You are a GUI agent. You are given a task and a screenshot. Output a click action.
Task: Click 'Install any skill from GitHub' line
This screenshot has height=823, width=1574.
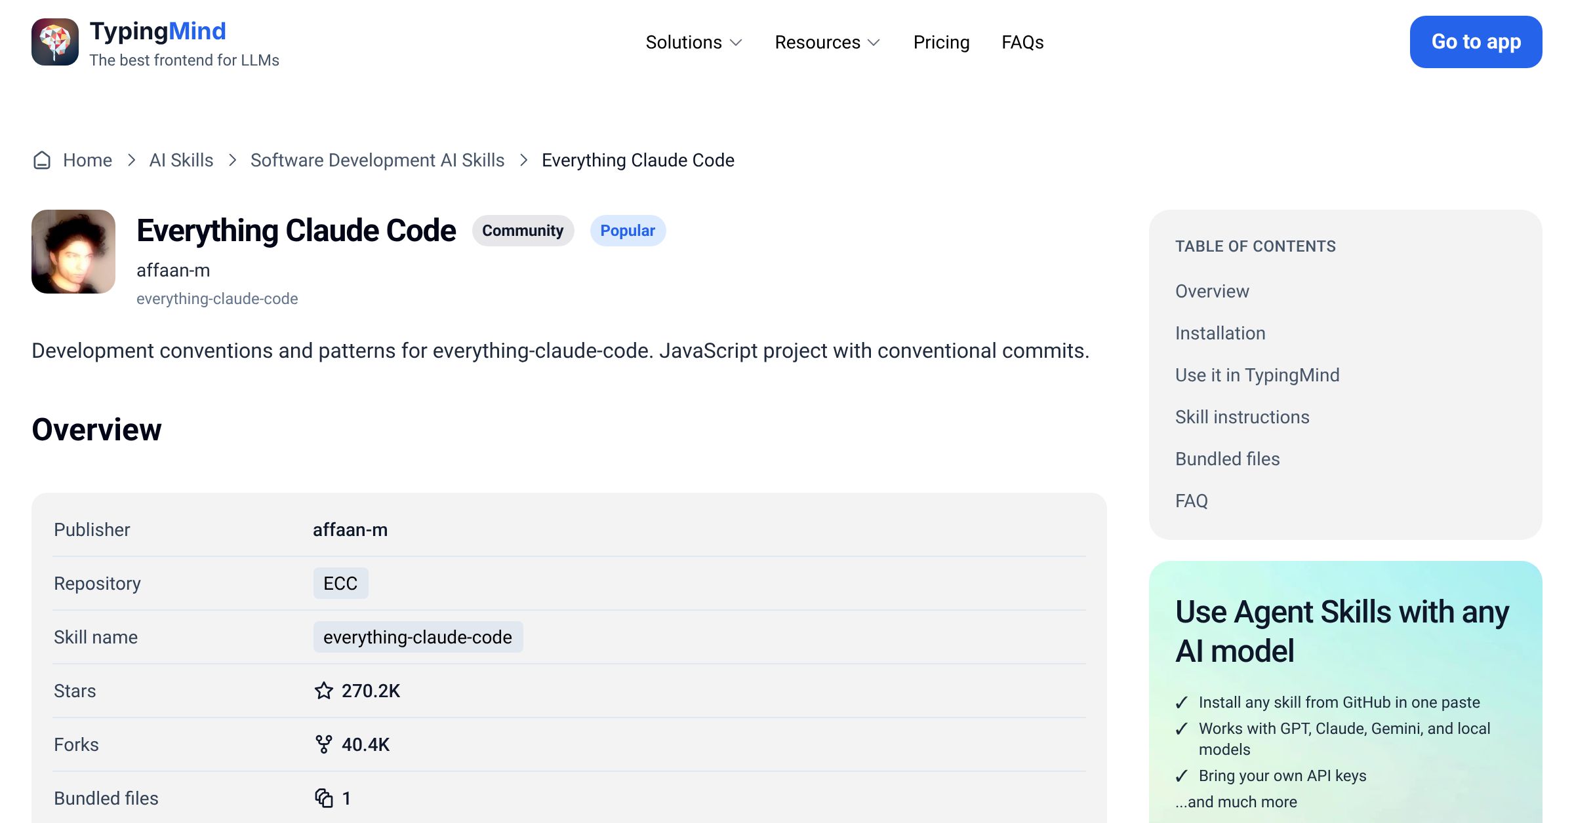coord(1339,702)
